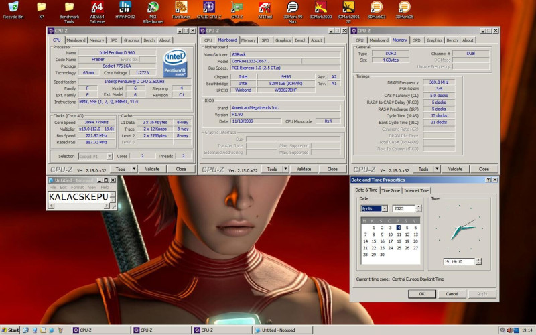Click the ConRoe1333-D667 model field

click(x=265, y=61)
